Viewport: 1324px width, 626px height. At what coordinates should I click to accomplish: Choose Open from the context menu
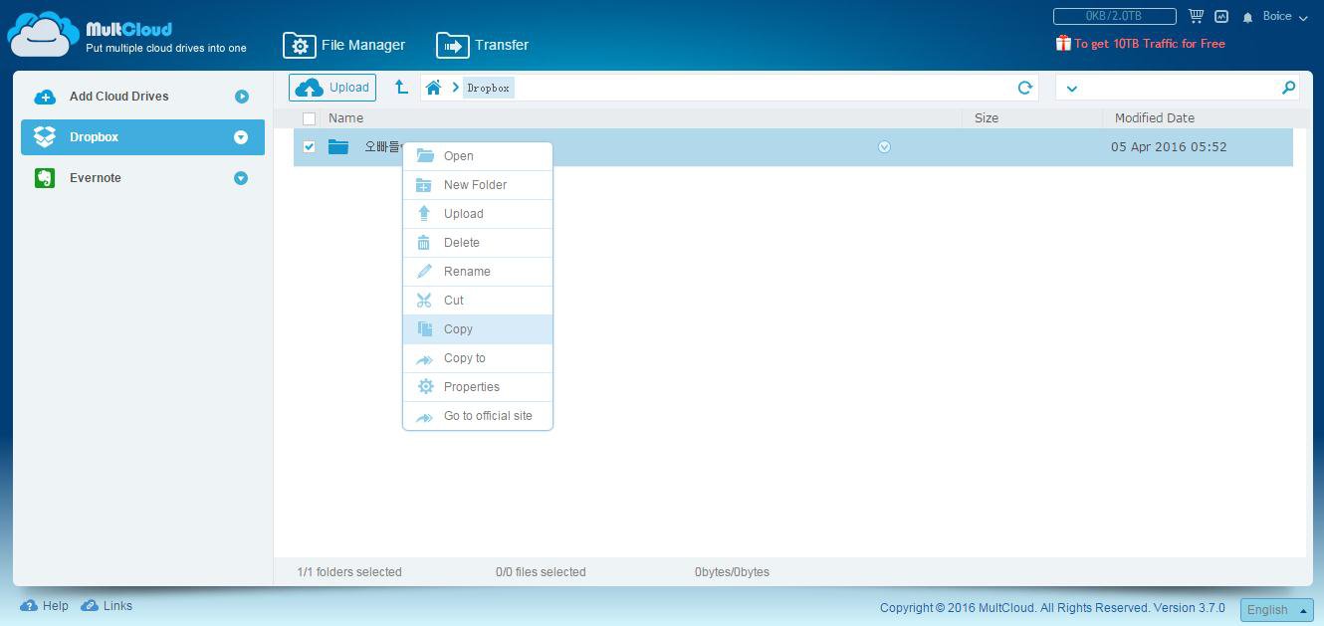(x=478, y=156)
